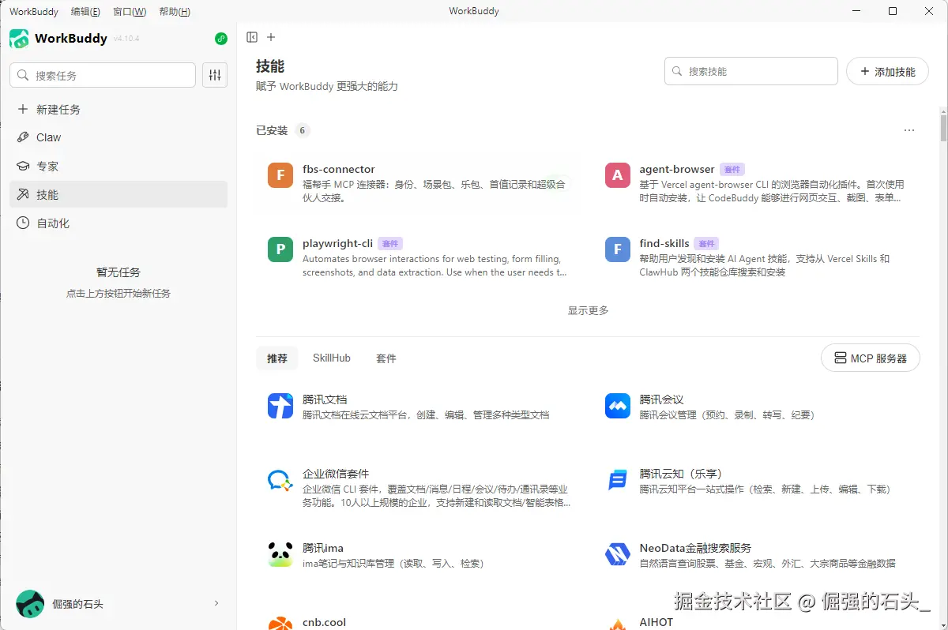Image resolution: width=948 pixels, height=630 pixels.
Task: Click the AIHOT flame icon
Action: coord(618,624)
